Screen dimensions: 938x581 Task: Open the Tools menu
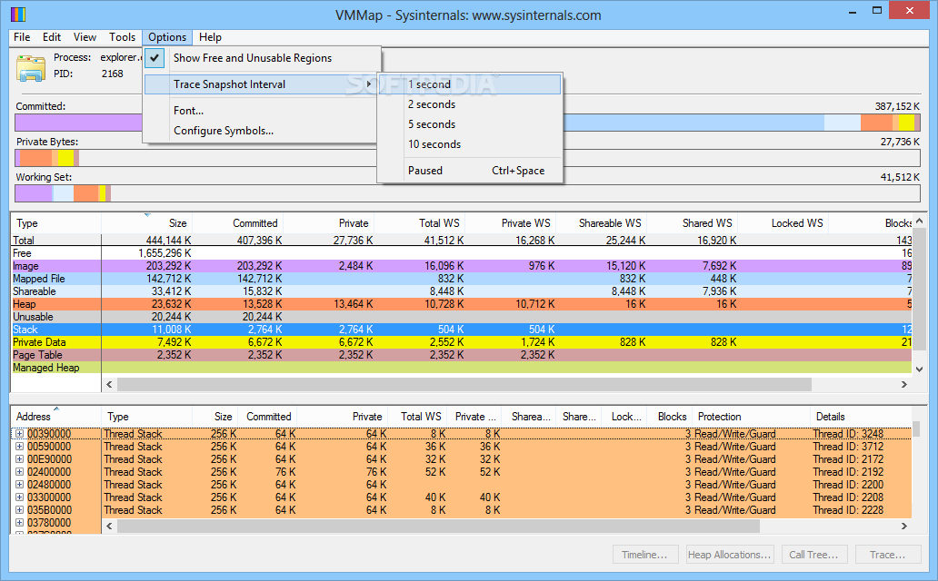click(122, 37)
